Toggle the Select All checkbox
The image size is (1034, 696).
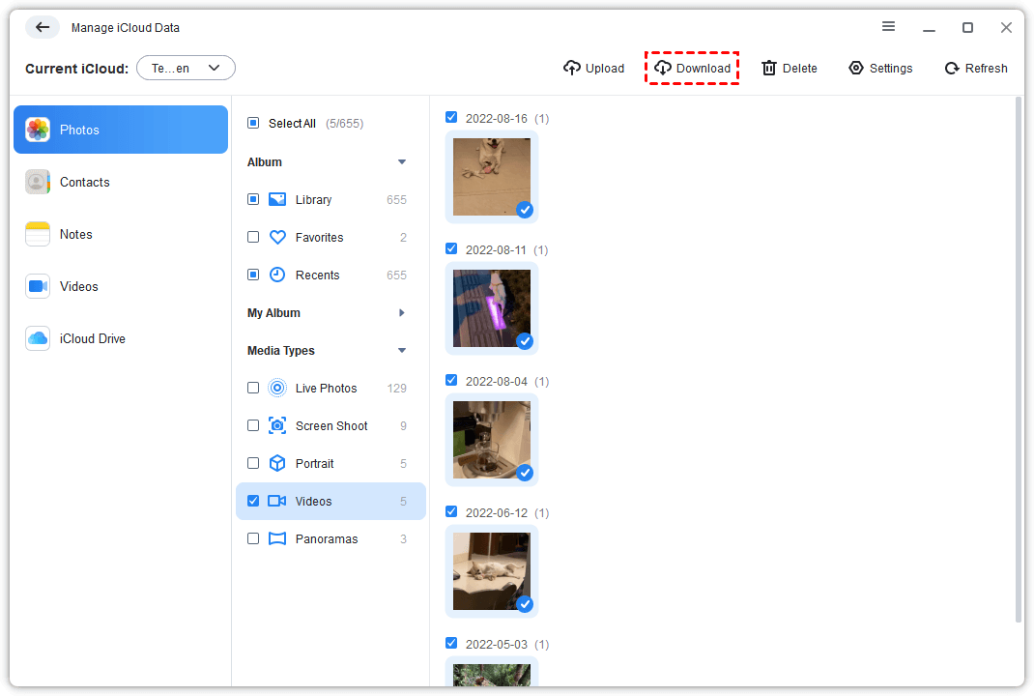253,123
